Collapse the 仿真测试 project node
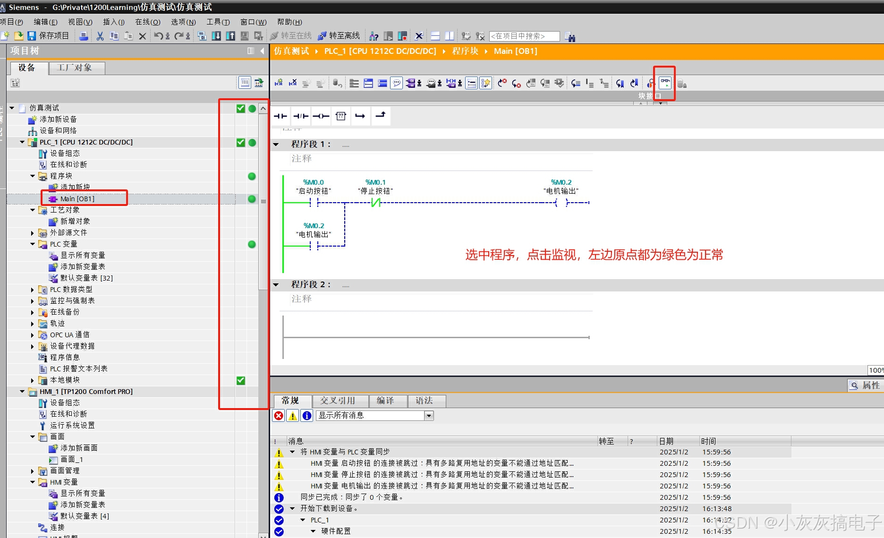Screen dimensions: 884x538 (x=12, y=108)
